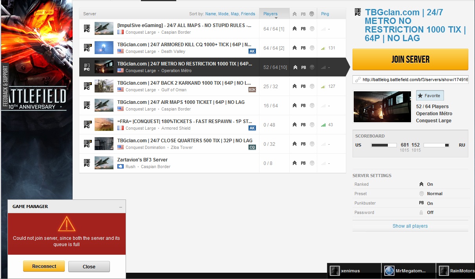Viewport: 475px width, 279px height.
Task: Click the AK badge on =FRA= row
Action: (252, 128)
